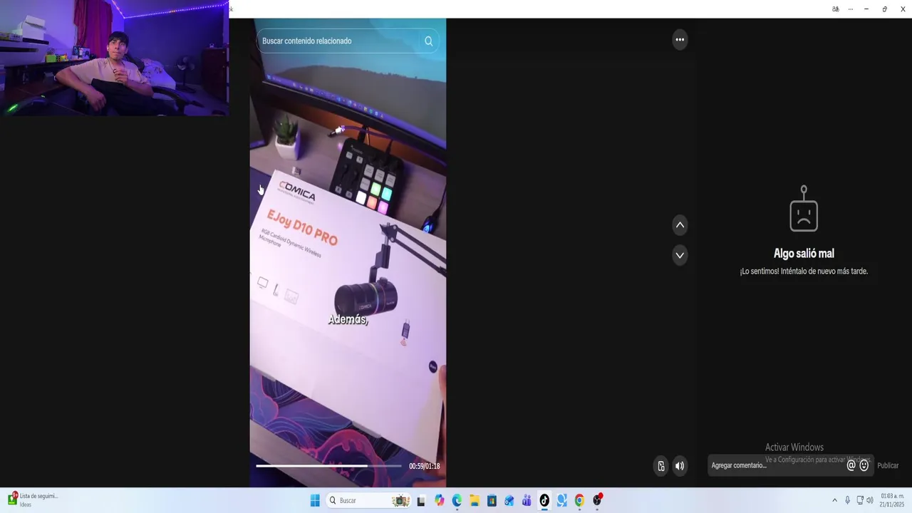Image resolution: width=912 pixels, height=513 pixels.
Task: Open network status icon in system tray
Action: tap(860, 500)
